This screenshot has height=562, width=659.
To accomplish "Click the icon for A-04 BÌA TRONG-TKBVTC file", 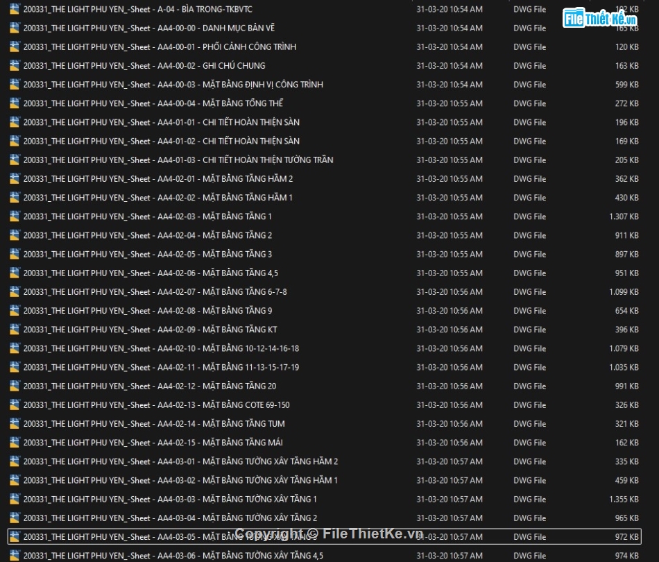I will tap(15, 10).
